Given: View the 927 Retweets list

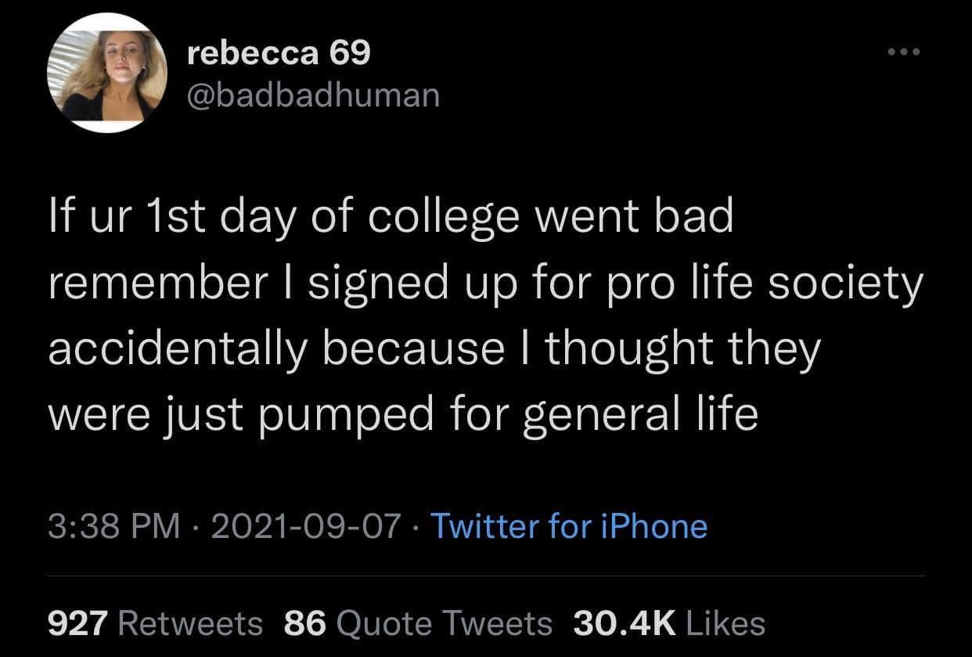Looking at the screenshot, I should [x=155, y=623].
